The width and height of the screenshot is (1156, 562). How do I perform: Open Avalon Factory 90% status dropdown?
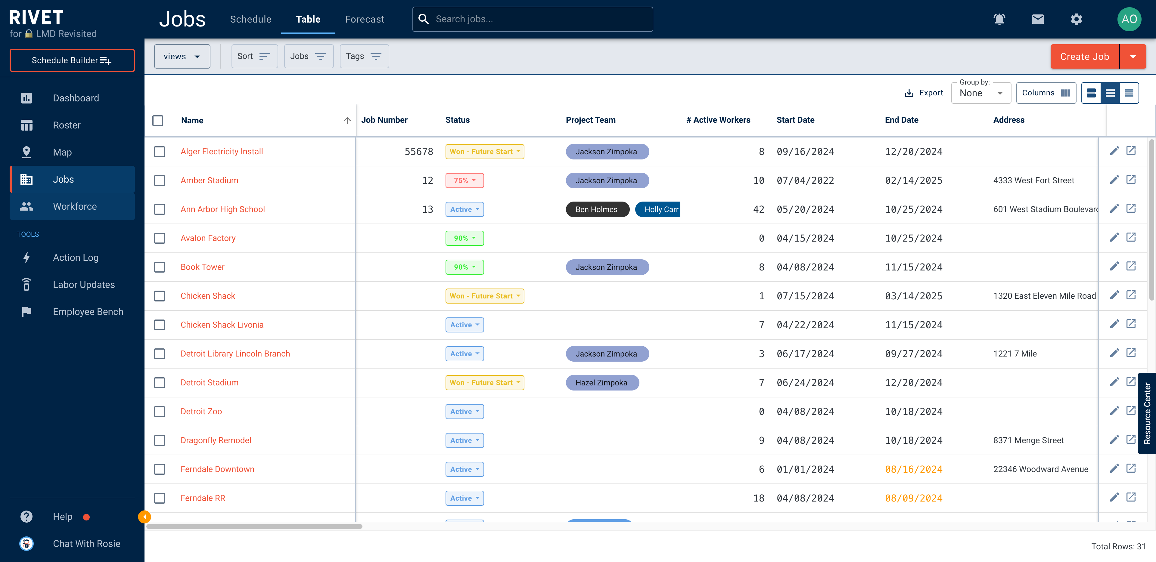tap(465, 238)
